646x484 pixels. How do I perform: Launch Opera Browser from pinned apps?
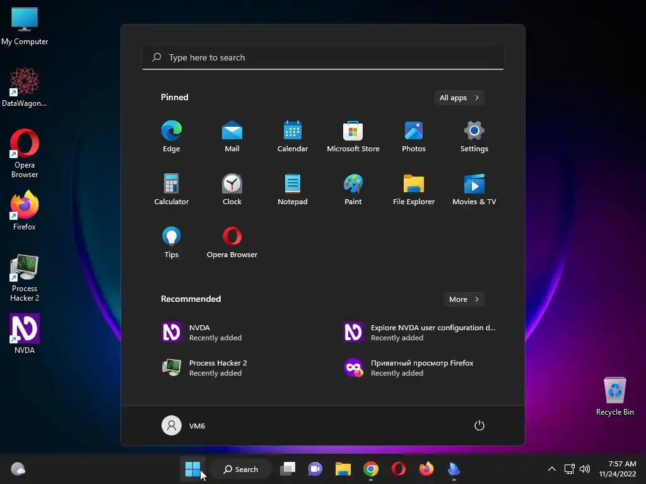coord(232,243)
